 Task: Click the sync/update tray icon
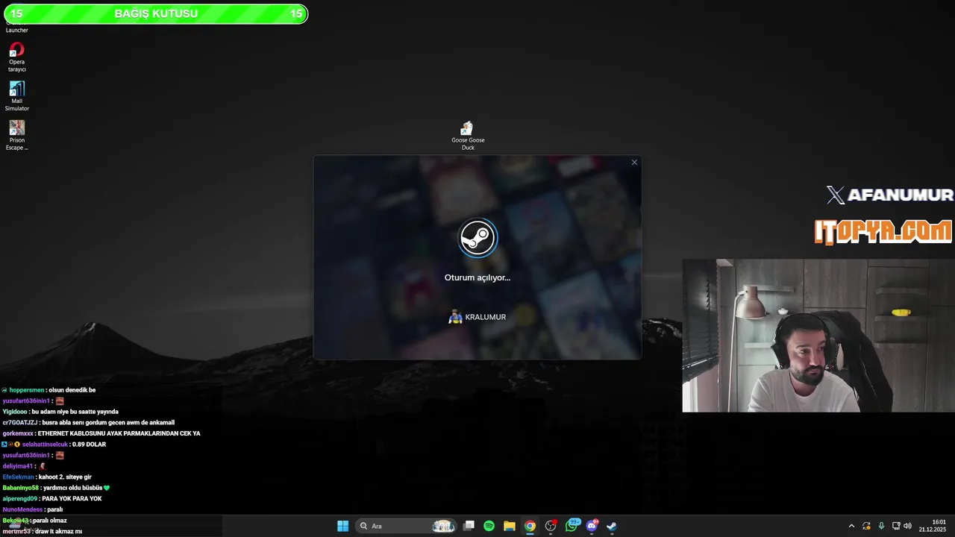[x=866, y=526]
